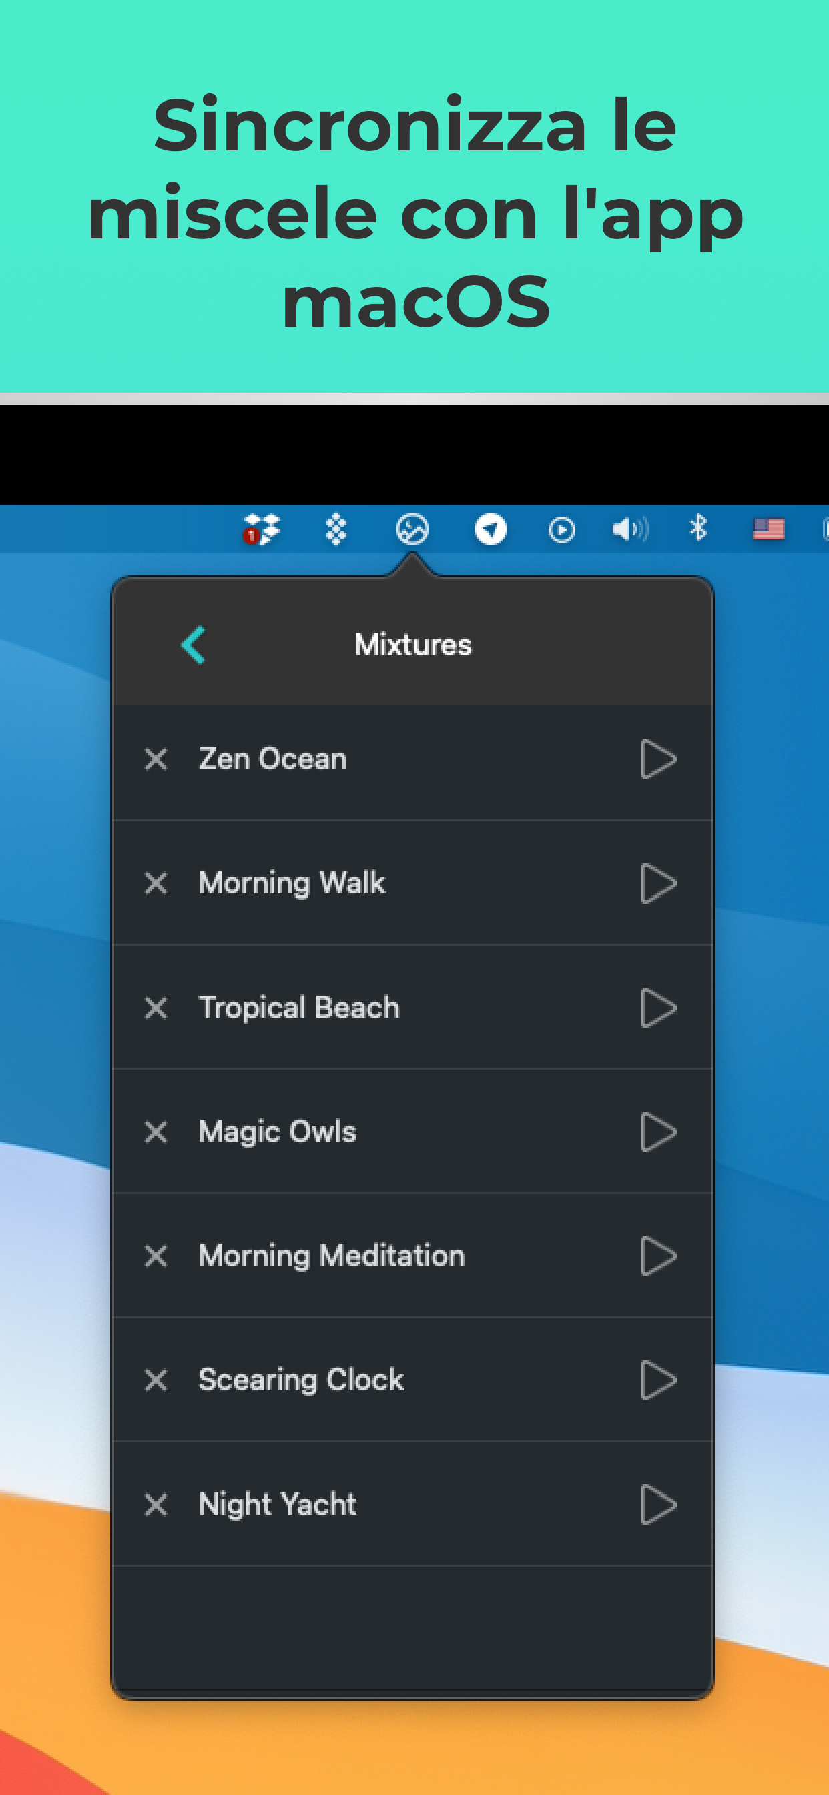The width and height of the screenshot is (829, 1795).
Task: Select the Morning Walk text label
Action: [x=292, y=884]
